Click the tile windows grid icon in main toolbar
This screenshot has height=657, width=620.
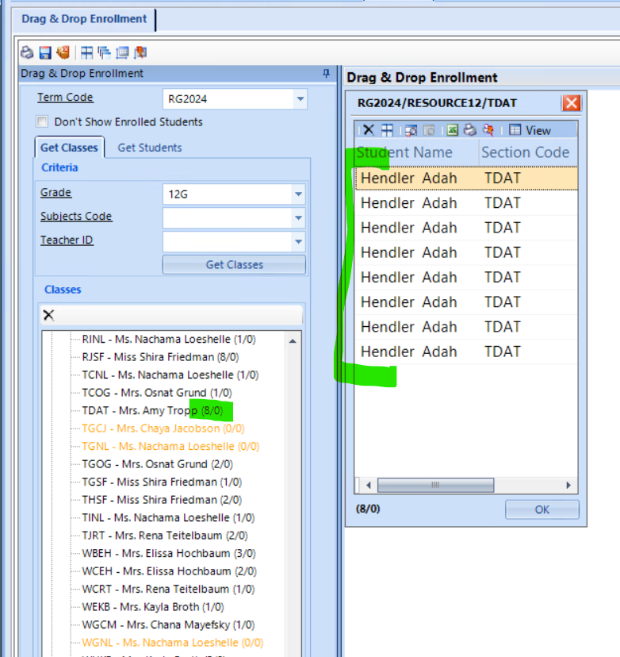pyautogui.click(x=86, y=52)
